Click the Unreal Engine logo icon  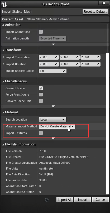[4, 4]
